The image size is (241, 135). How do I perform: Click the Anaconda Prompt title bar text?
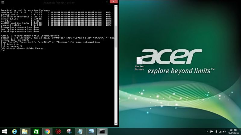pyautogui.click(x=59, y=3)
